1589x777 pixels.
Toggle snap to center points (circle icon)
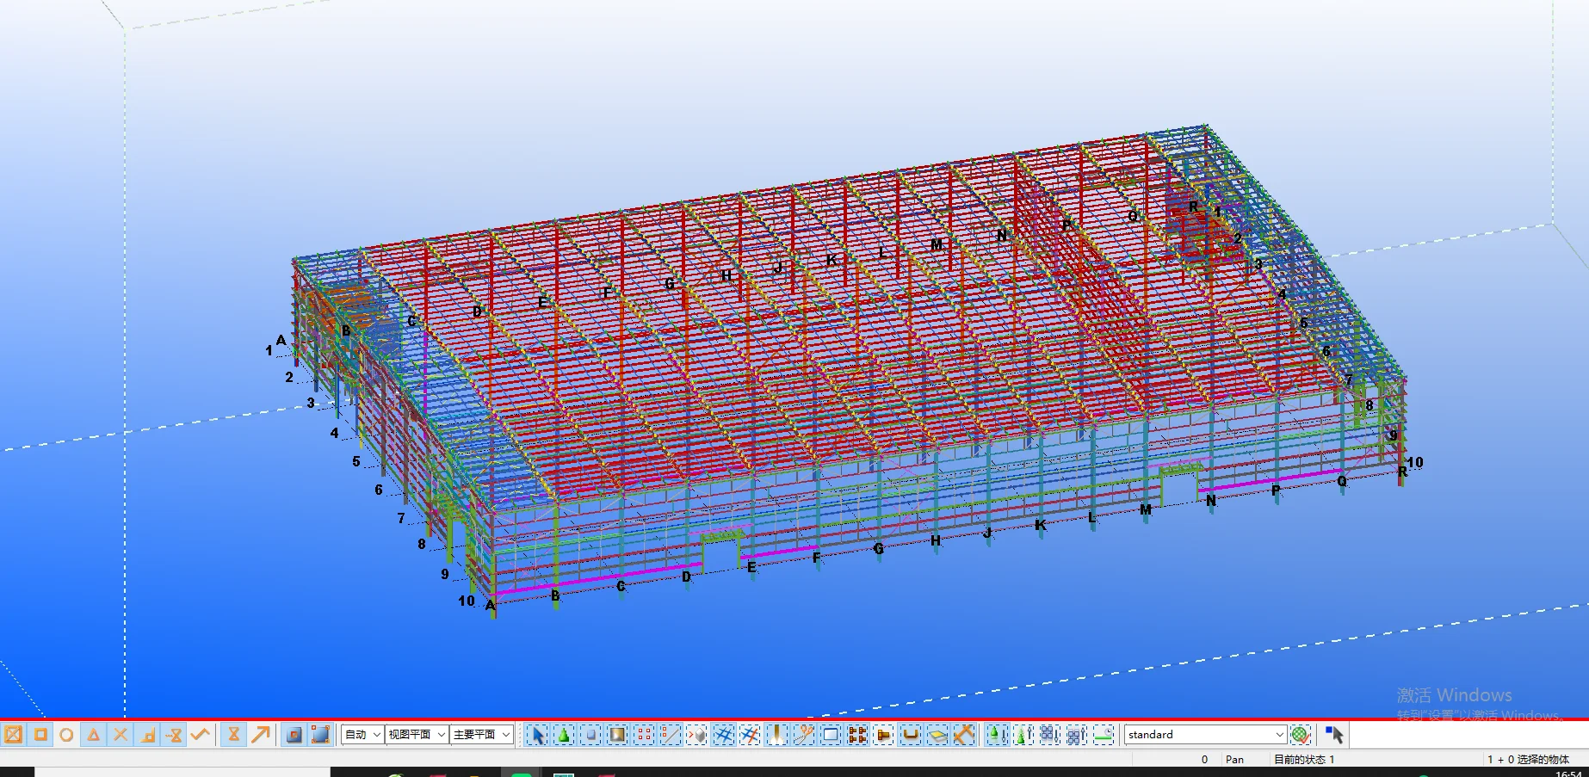click(66, 735)
